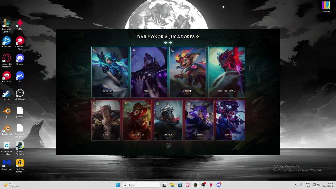Honor SINAKA playing Viktor
Viewport: 336px width, 189px height.
[168, 120]
